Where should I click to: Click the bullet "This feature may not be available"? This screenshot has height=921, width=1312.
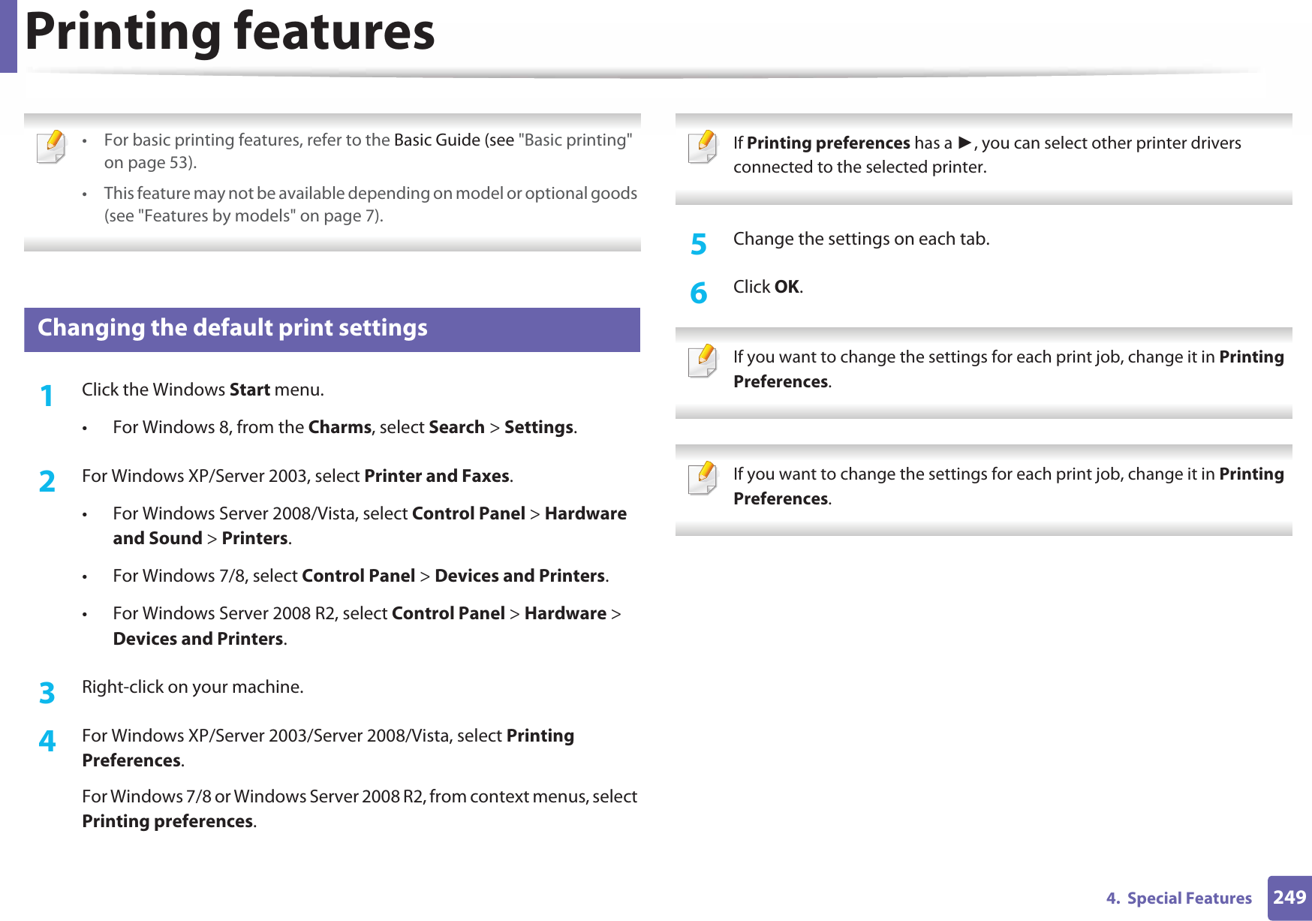point(371,204)
